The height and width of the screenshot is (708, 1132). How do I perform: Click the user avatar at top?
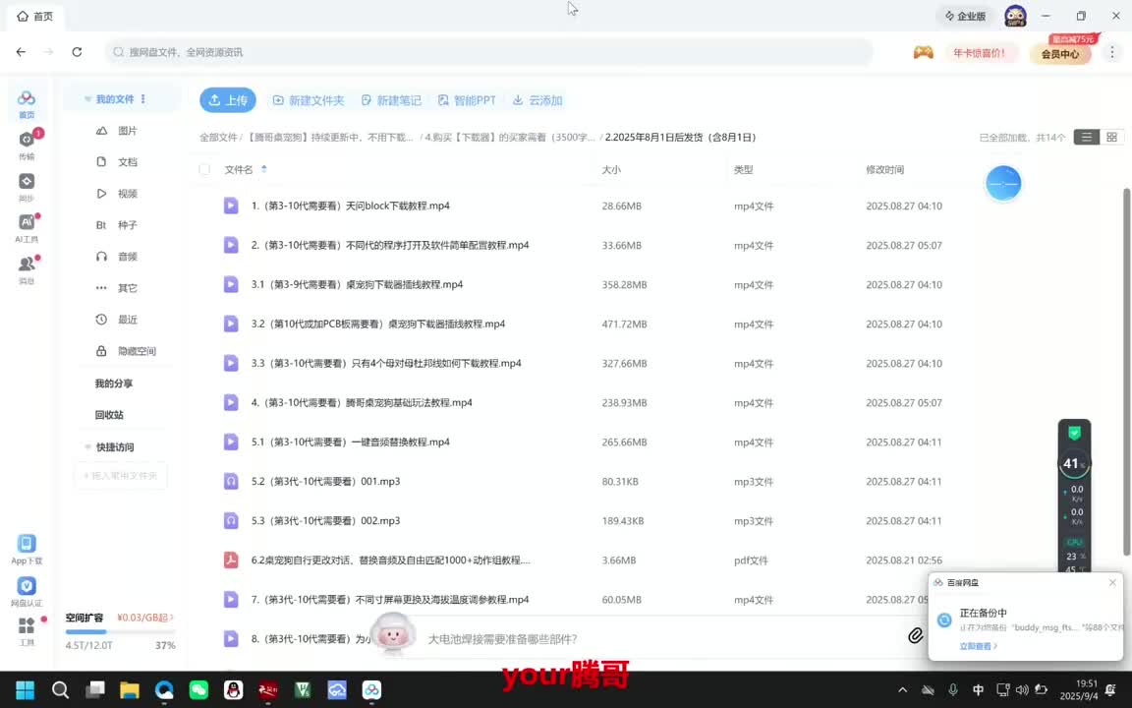pos(1015,16)
